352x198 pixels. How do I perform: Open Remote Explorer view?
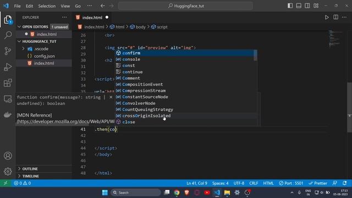[8, 99]
